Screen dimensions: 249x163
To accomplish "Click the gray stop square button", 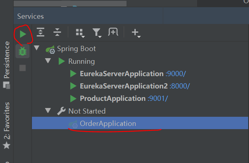I will 22,68.
